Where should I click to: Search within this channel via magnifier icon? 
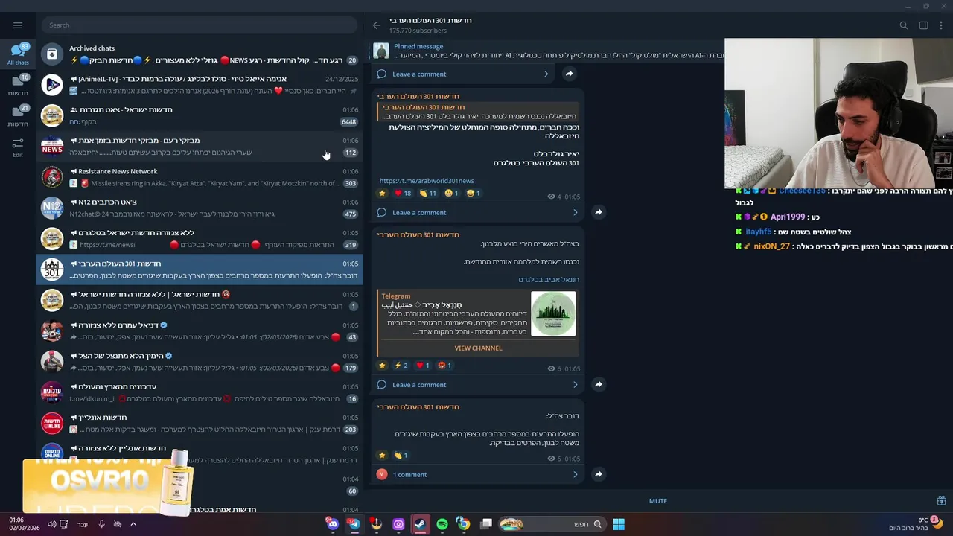pyautogui.click(x=904, y=25)
